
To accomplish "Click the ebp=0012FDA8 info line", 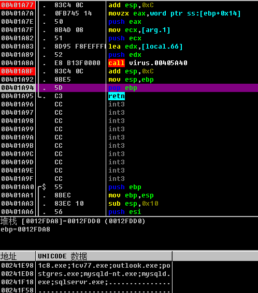I will 25,229.
